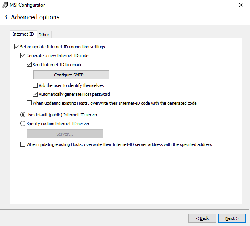Toggle Generate a new Internet-ID code
The width and height of the screenshot is (250, 226).
tap(23, 56)
